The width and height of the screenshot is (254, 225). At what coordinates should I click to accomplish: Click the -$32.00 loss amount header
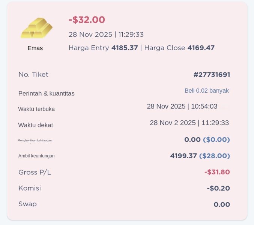tap(87, 20)
